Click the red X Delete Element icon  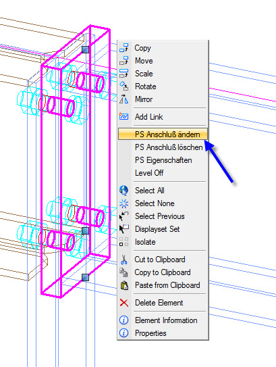click(124, 303)
